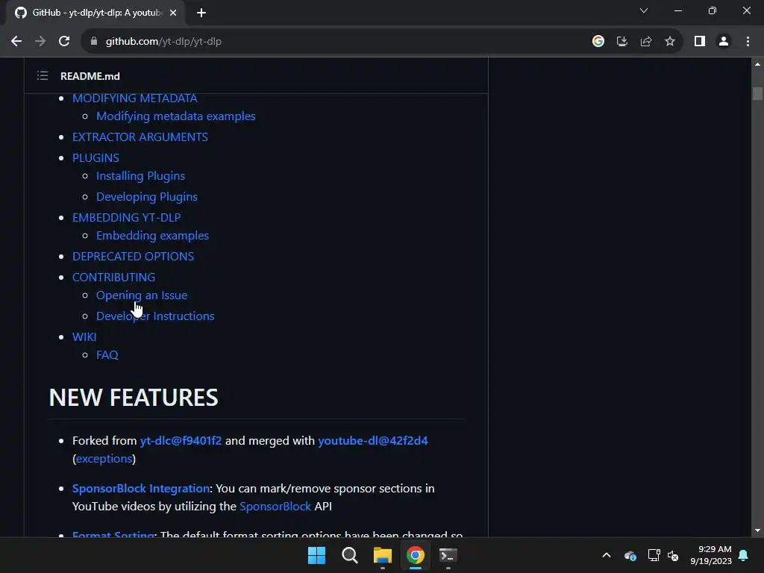The width and height of the screenshot is (764, 573).
Task: Open SponsorBlock Integration link
Action: (x=141, y=488)
